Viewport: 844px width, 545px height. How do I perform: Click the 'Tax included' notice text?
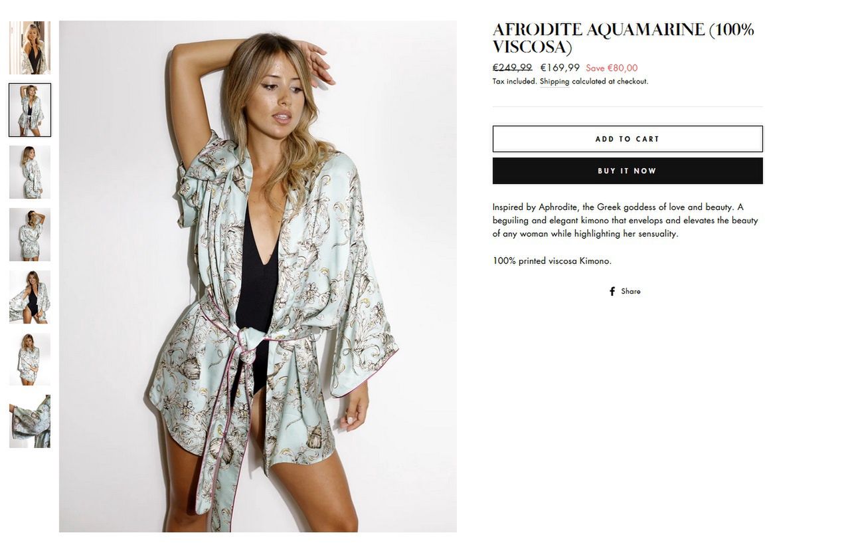[x=515, y=82]
